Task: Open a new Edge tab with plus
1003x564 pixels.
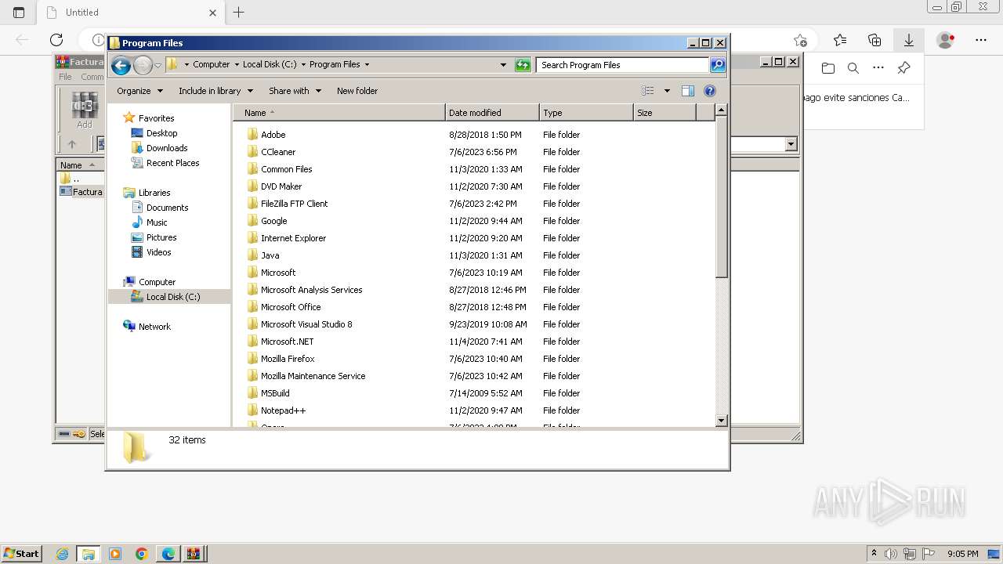Action: 239,12
